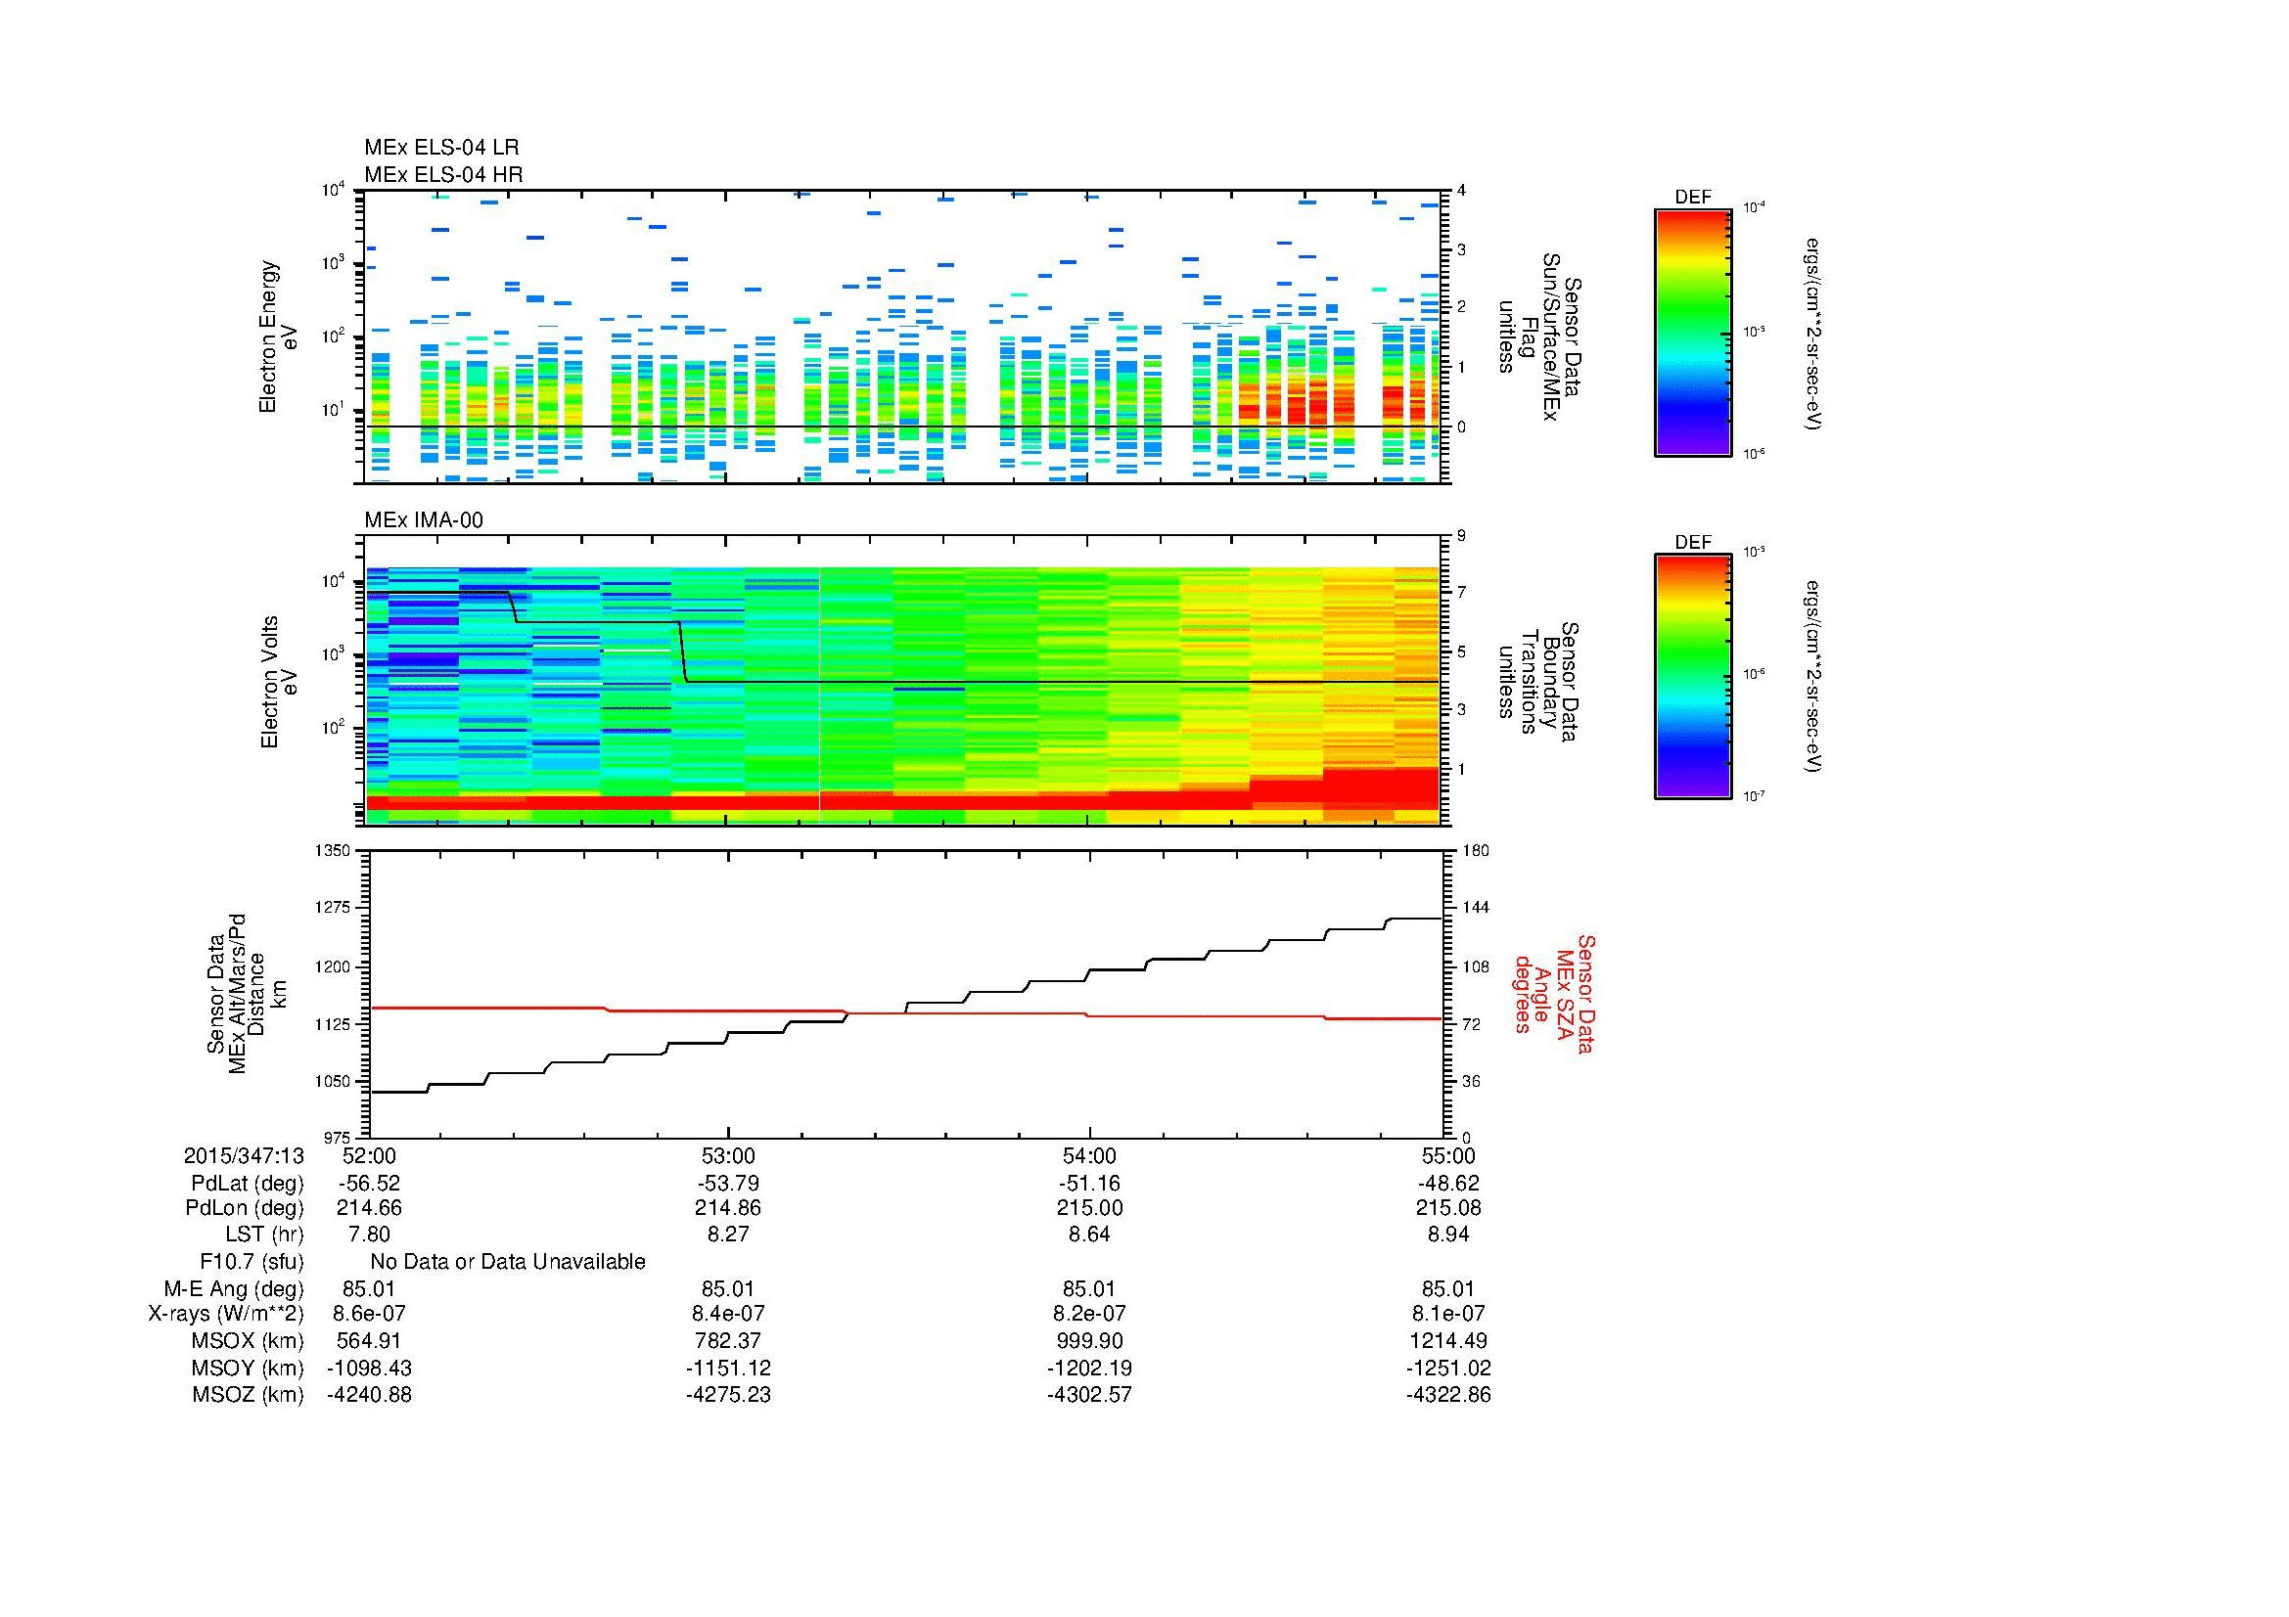Click the 'MSOX (km)' row label
The height and width of the screenshot is (1617, 2289).
(249, 1341)
